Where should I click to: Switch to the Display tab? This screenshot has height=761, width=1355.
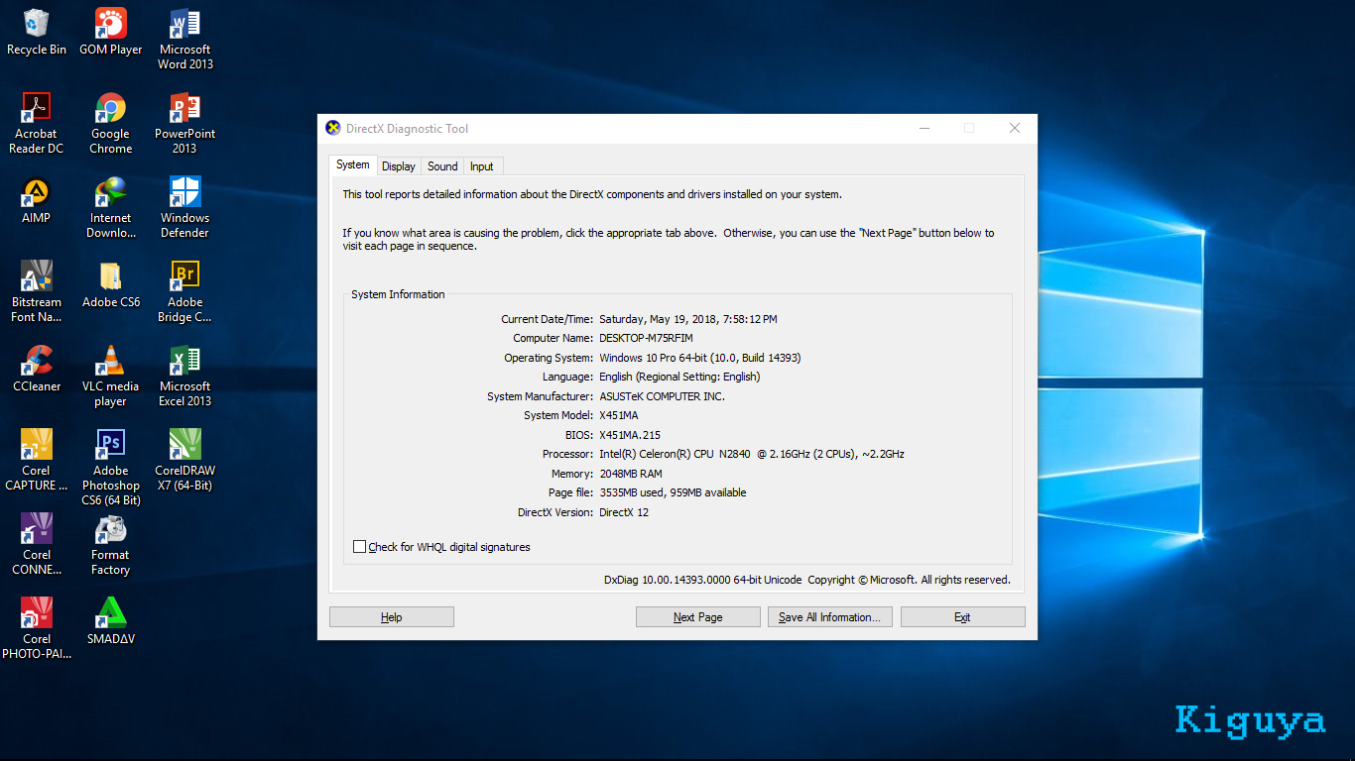point(399,166)
